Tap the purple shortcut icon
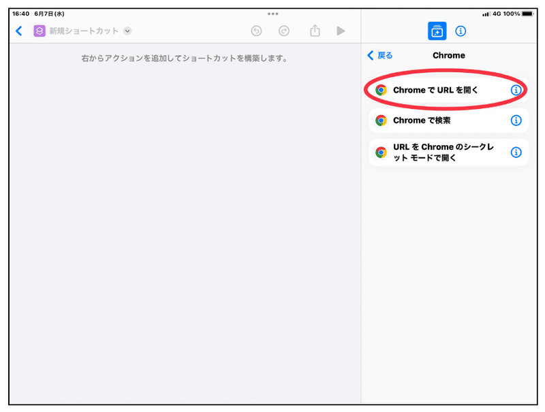This screenshot has width=545, height=412. [40, 31]
